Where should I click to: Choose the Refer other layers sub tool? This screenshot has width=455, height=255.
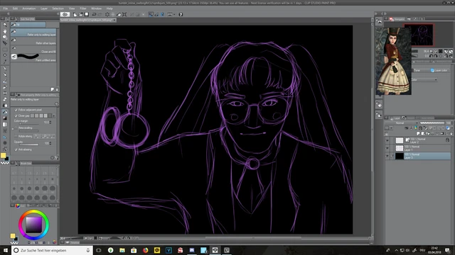click(33, 41)
